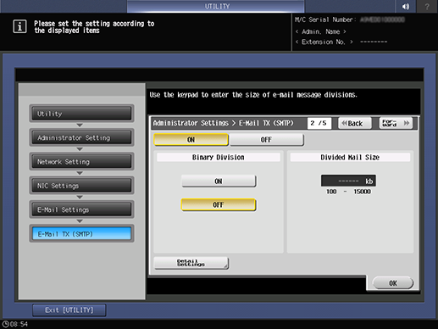
Task: Click the clock icon in status bar
Action: tap(5, 324)
